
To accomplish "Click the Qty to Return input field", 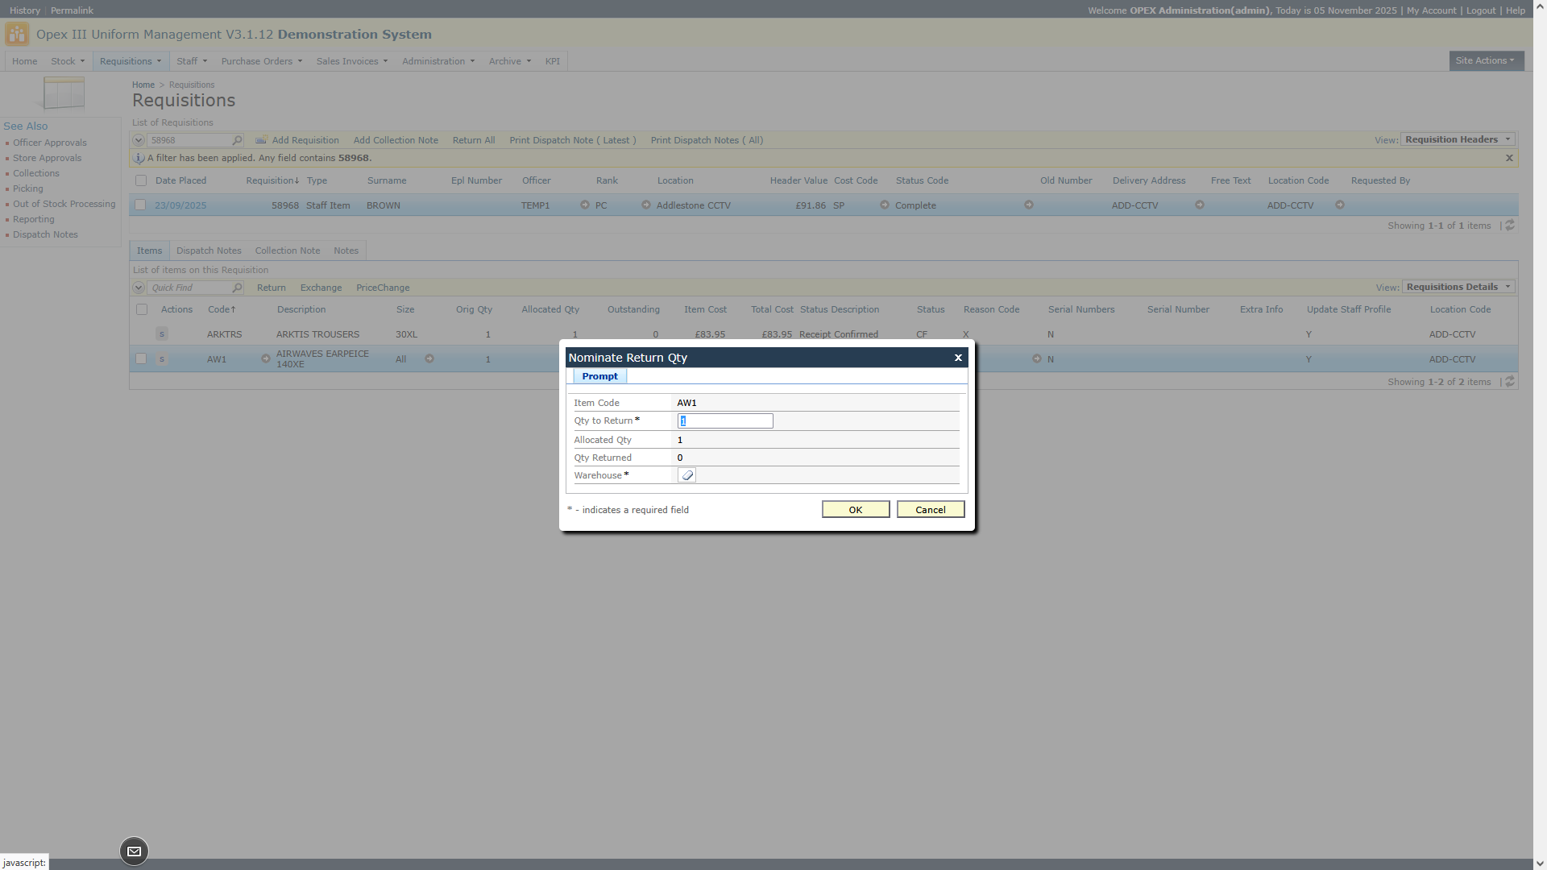I will (724, 421).
